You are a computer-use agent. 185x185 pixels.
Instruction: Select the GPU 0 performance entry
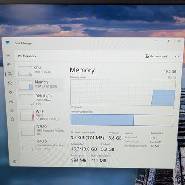pos(44,145)
